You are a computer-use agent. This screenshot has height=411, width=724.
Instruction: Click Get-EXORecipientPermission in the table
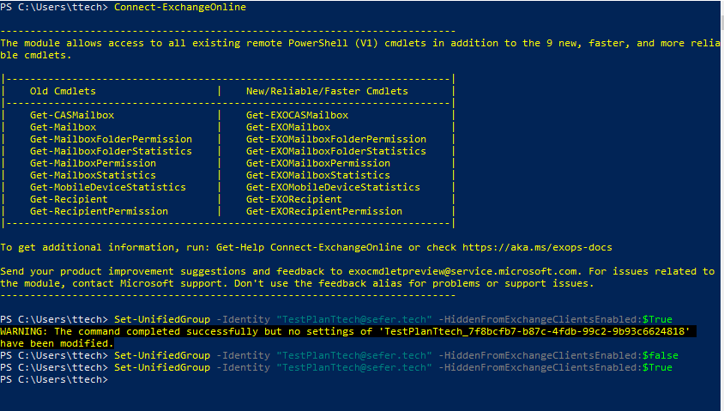tap(323, 211)
